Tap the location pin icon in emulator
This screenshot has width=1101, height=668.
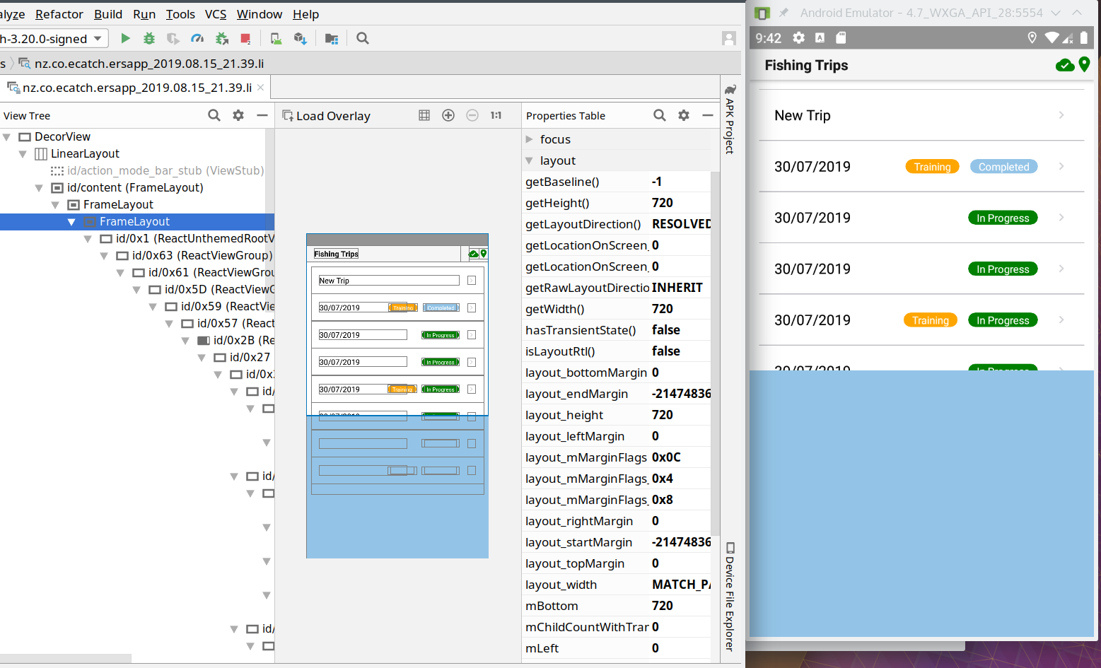pyautogui.click(x=1085, y=65)
